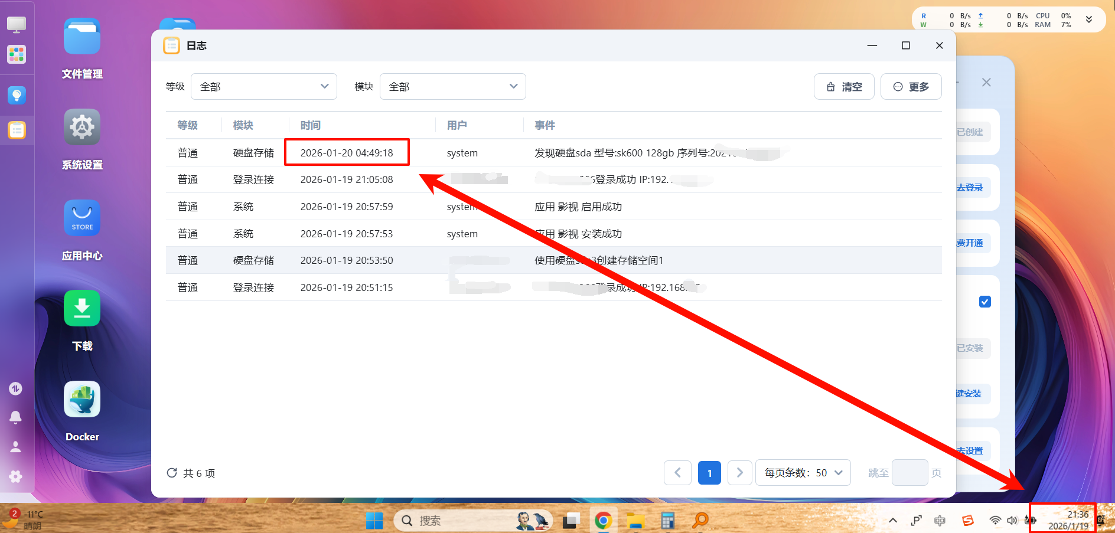Click the Wi-Fi icon in system tray
This screenshot has height=533, width=1115.
[995, 521]
